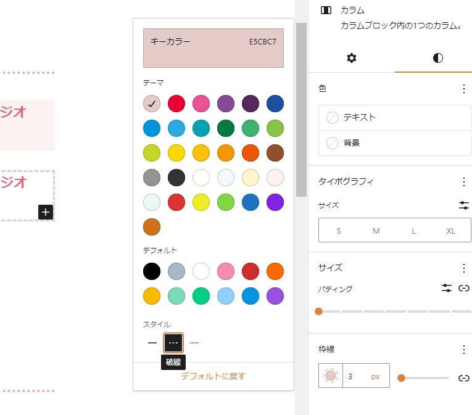Set the 背景 color option
This screenshot has width=472, height=415.
pyautogui.click(x=395, y=143)
